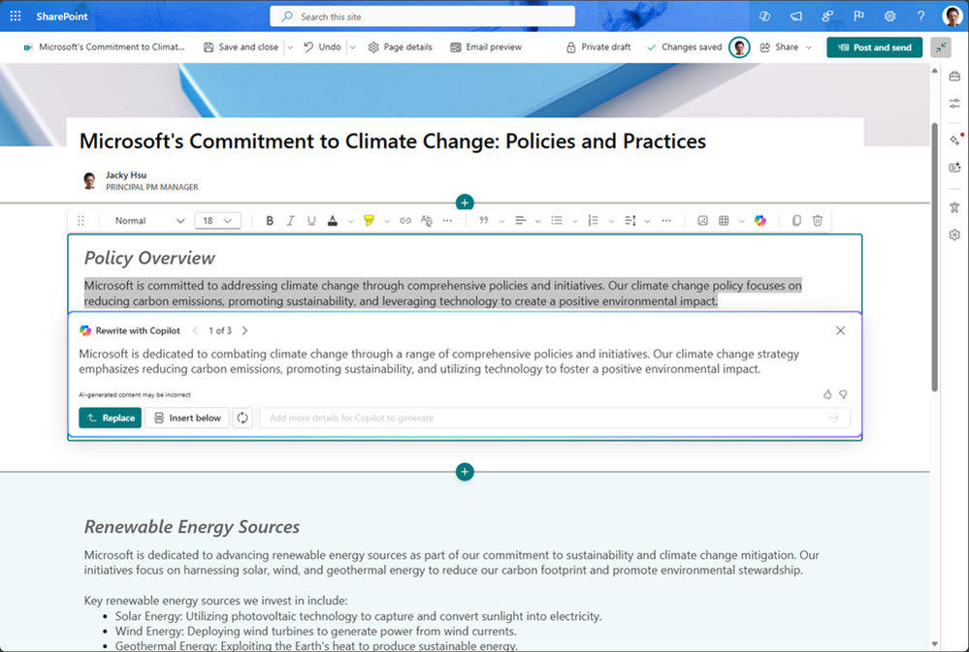
Task: Open the Normal text style dropdown
Action: 149,221
